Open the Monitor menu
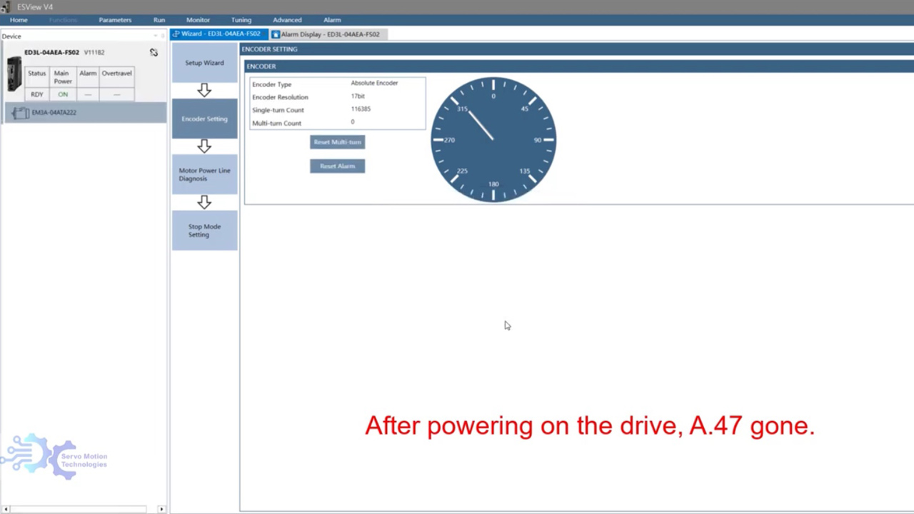 point(198,20)
